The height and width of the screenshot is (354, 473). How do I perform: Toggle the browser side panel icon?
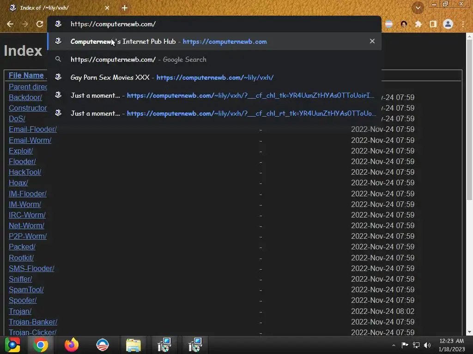pyautogui.click(x=433, y=24)
